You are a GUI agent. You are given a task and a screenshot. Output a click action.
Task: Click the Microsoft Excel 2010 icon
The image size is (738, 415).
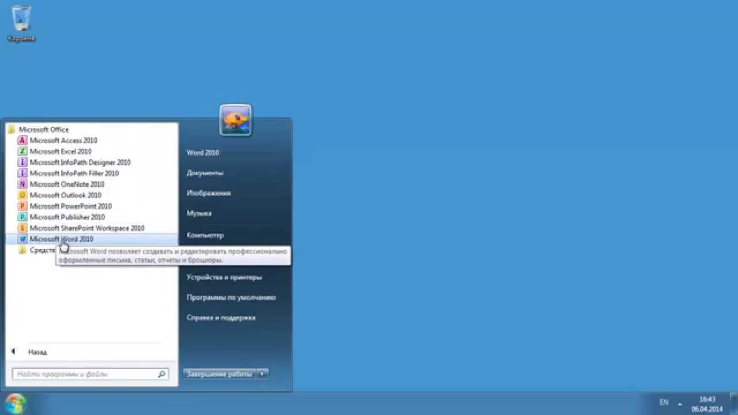(22, 151)
